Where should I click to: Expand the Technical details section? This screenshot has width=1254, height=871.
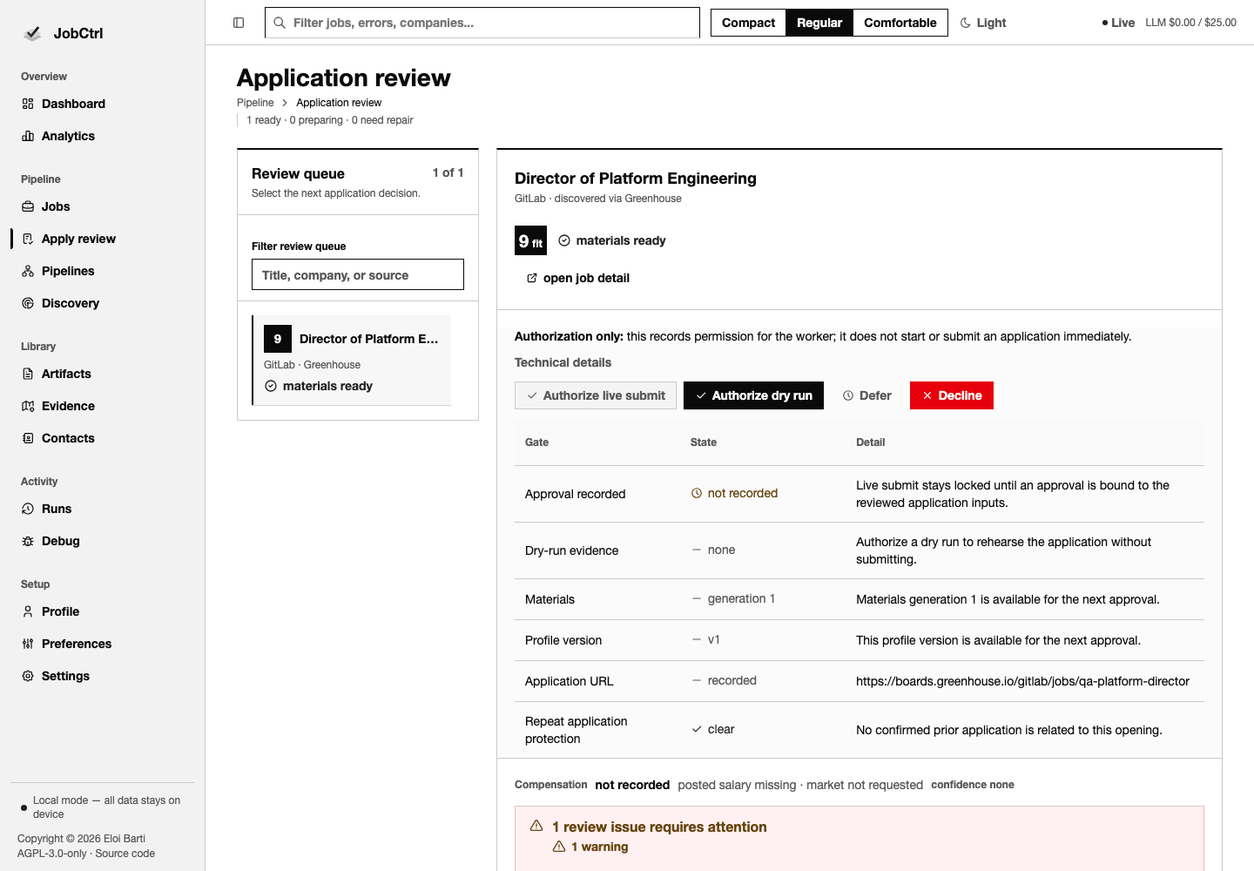[x=563, y=362]
